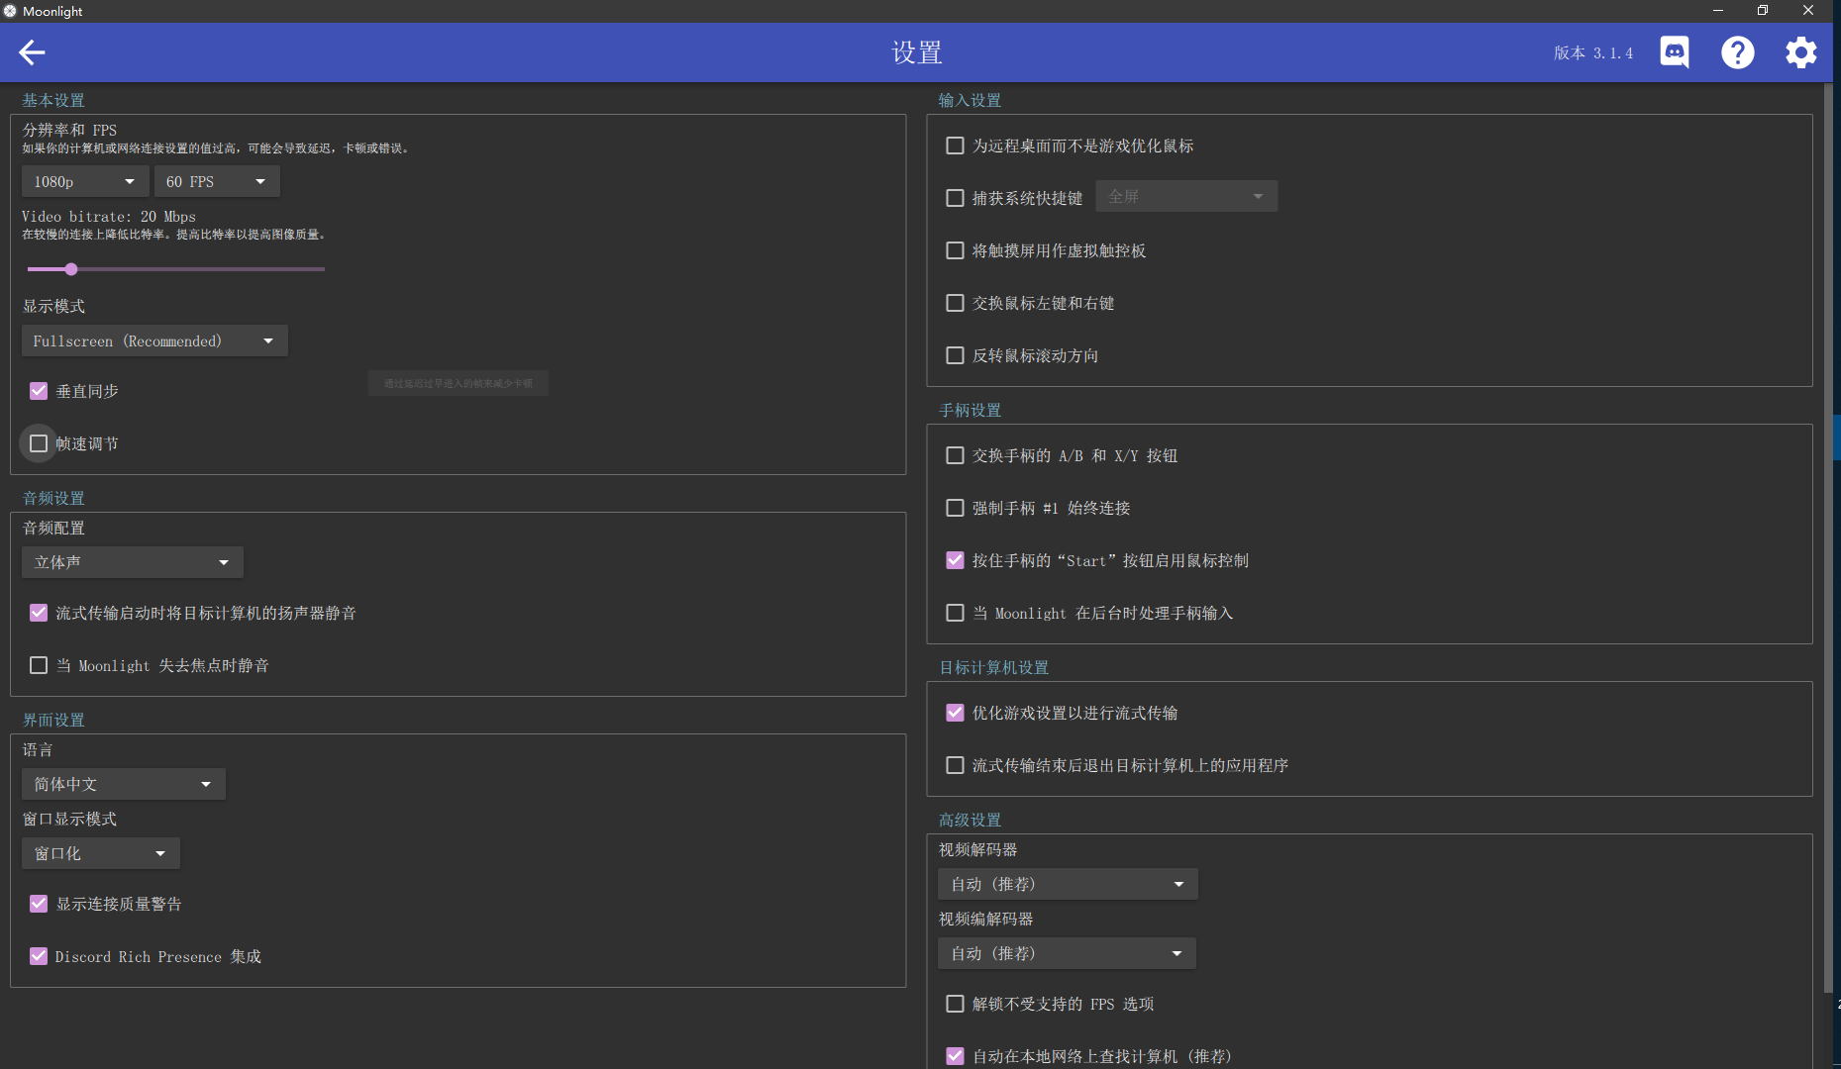Click the video bitrate slider track
Screen dimensions: 1841x1069
click(x=176, y=269)
